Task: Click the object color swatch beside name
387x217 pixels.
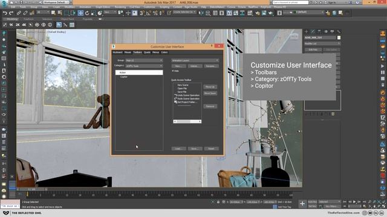Action: coord(339,37)
